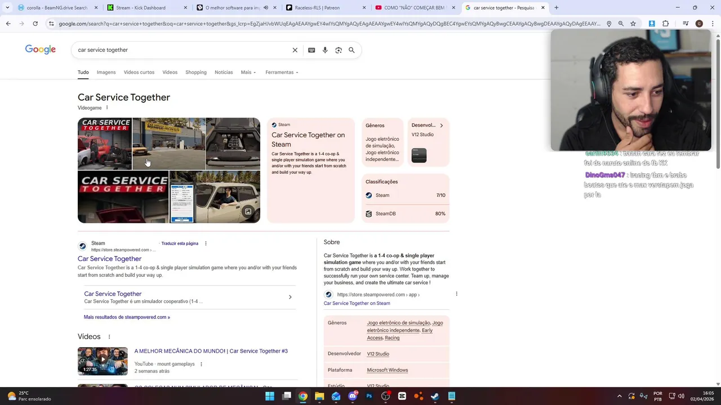Go back to the previous page

point(8,24)
